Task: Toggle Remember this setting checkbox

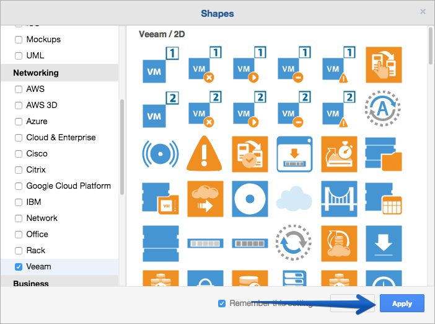Action: (x=222, y=304)
